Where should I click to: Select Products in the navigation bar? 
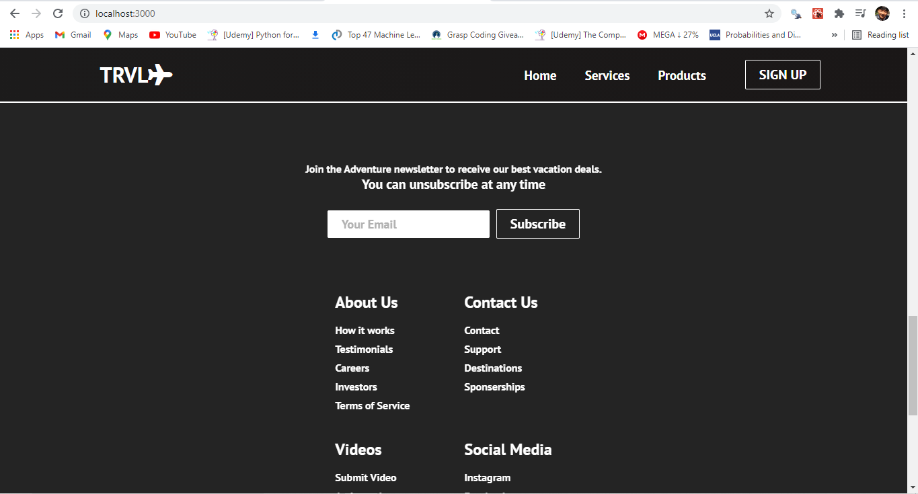coord(681,75)
